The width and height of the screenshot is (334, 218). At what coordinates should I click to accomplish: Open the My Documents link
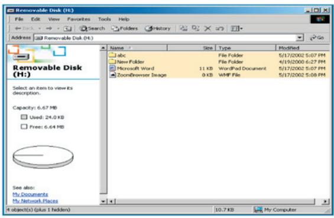(30, 194)
